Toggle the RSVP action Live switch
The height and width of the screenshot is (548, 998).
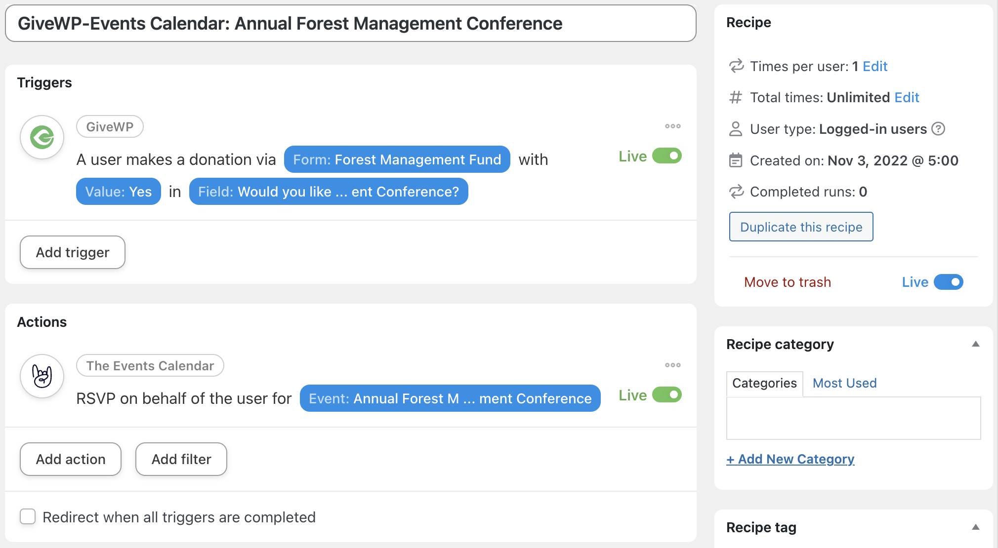(x=666, y=395)
